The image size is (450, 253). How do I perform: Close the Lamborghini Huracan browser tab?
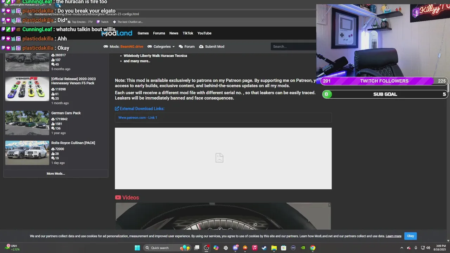(x=50, y=5)
